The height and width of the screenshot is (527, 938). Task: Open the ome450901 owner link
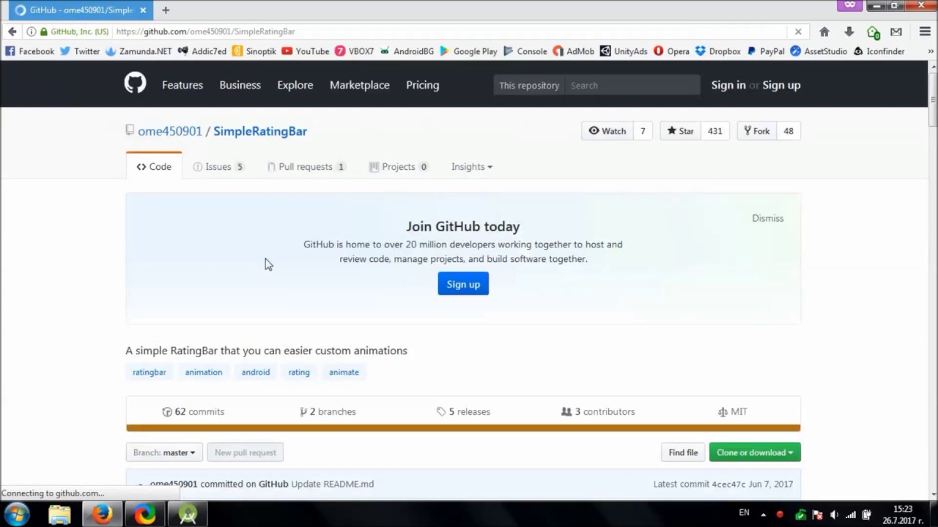170,131
